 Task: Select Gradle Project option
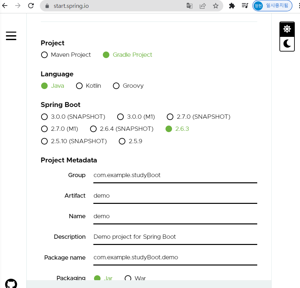pyautogui.click(x=127, y=55)
